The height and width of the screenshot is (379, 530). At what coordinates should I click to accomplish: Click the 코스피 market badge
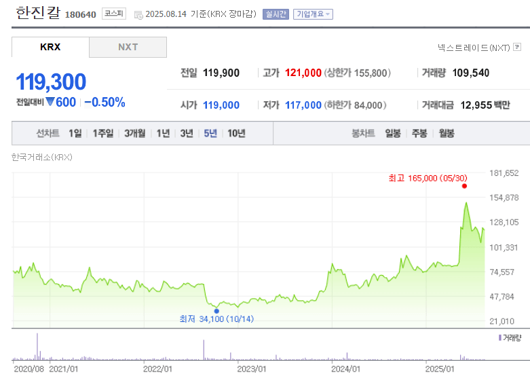[x=114, y=14]
